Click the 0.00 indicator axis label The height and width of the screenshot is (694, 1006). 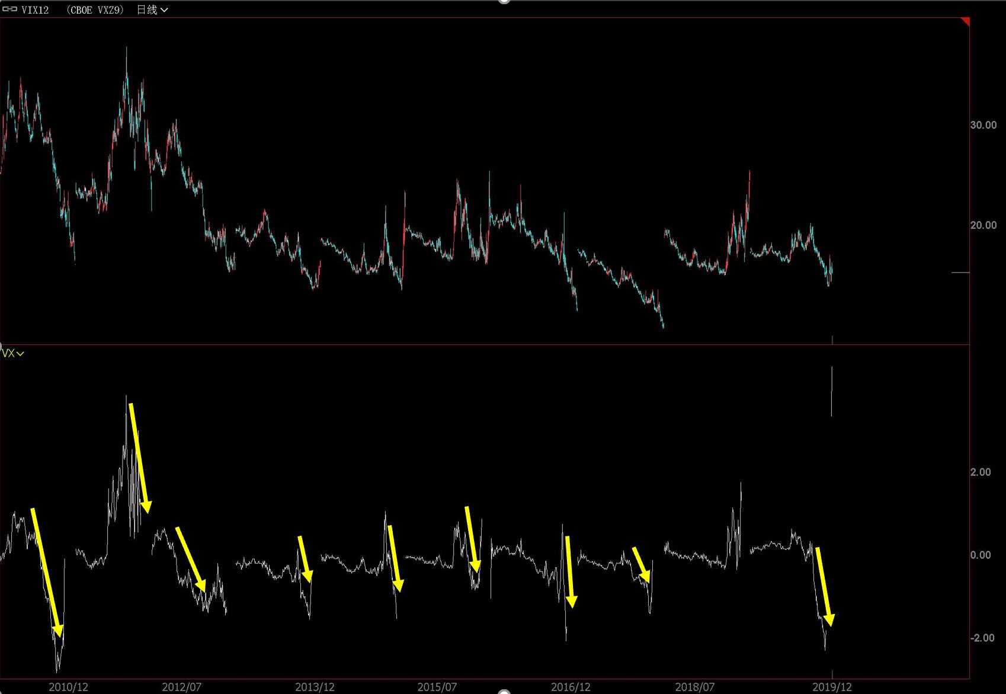point(980,555)
